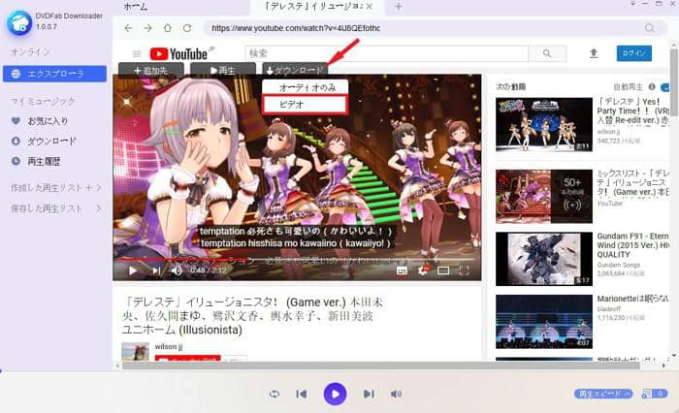679x413 pixels.
Task: Select オーディオのみ from download menu
Action: click(305, 87)
